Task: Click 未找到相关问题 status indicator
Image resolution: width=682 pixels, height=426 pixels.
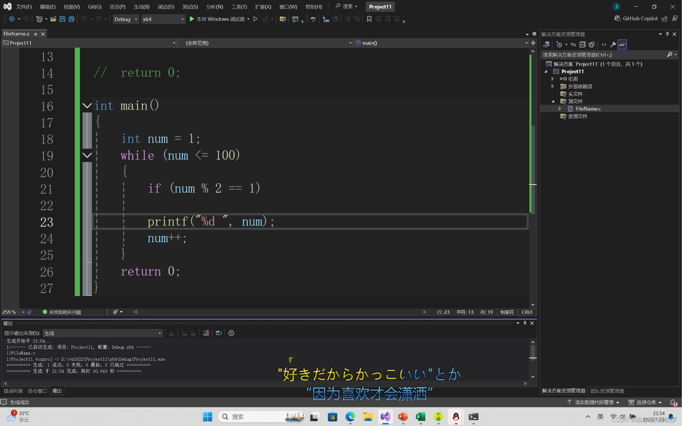Action: pyautogui.click(x=62, y=312)
